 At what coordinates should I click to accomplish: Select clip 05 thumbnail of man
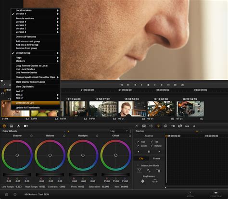[132, 109]
